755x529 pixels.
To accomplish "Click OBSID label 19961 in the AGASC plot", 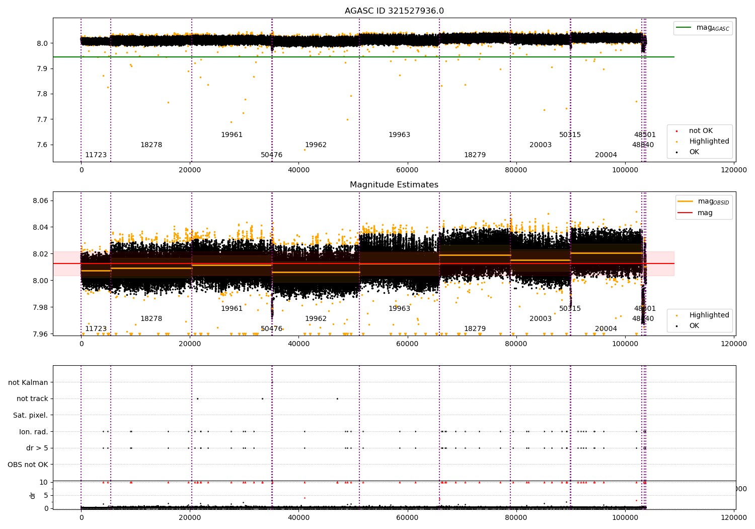I will tap(232, 135).
